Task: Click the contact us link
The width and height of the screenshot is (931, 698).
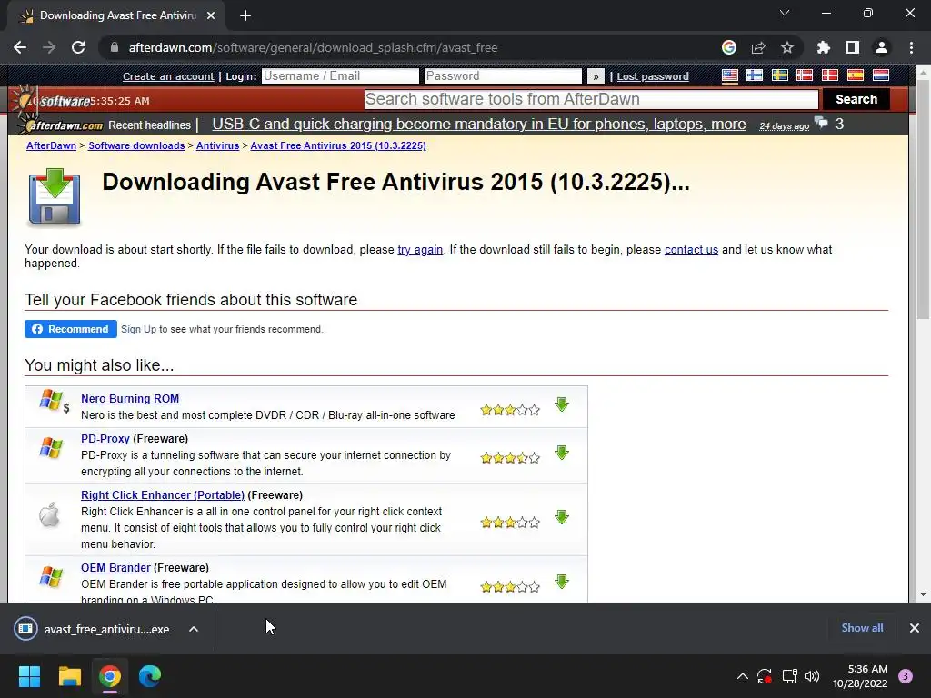Action: coord(691,250)
